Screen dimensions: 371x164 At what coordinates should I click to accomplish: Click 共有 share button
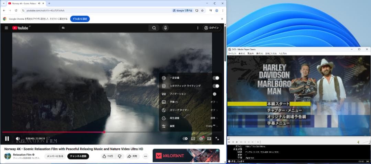coord(132,156)
